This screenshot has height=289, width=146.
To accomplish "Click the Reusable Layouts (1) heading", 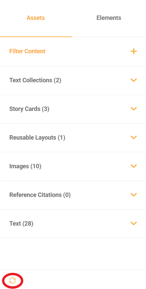I will (37, 138).
